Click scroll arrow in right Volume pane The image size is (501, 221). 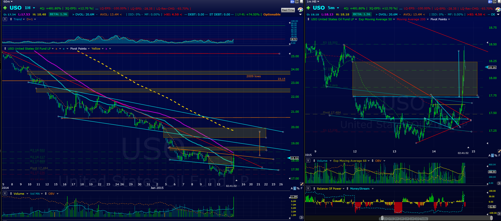[x=499, y=183]
